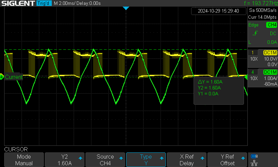The width and height of the screenshot is (278, 167).
Task: Open the Source CH4 selection
Action: click(x=105, y=160)
